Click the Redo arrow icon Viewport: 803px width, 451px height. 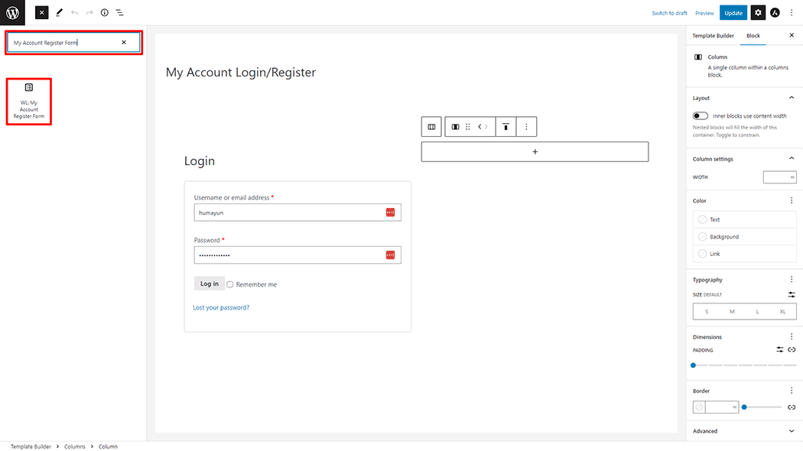89,12
